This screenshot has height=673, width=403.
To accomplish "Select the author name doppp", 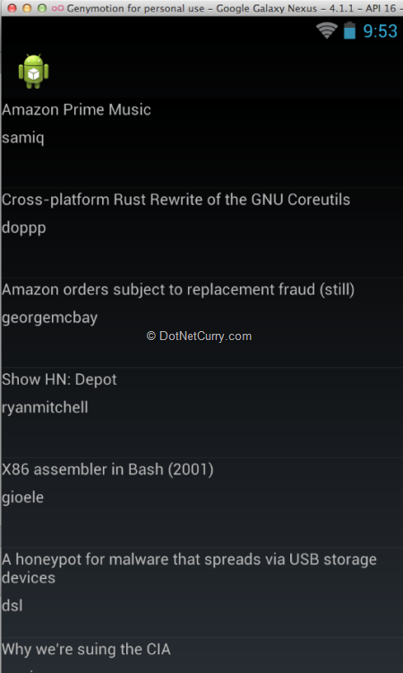I will (23, 228).
